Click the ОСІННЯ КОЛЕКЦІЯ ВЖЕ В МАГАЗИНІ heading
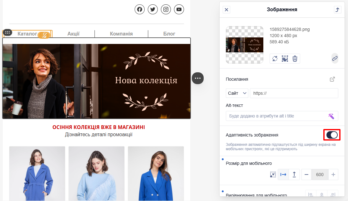This screenshot has width=348, height=201. 98,127
